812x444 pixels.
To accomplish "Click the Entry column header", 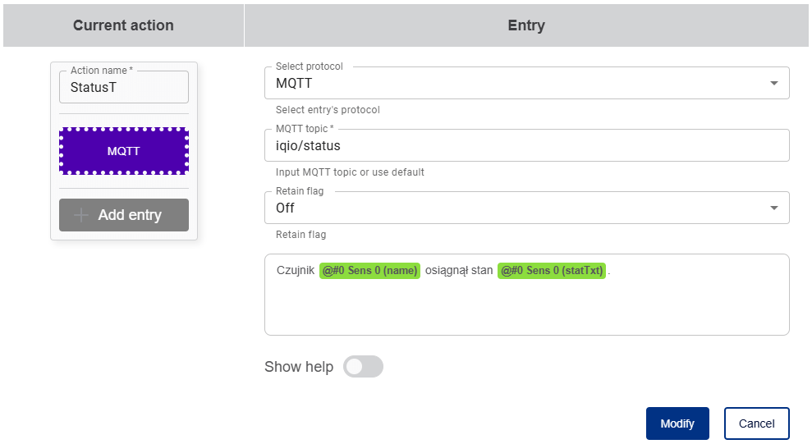I will pos(526,25).
